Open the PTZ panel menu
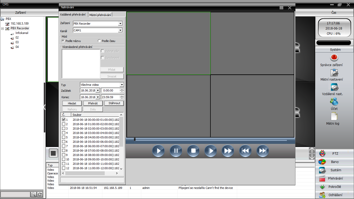This screenshot has height=199, width=354. (335, 154)
